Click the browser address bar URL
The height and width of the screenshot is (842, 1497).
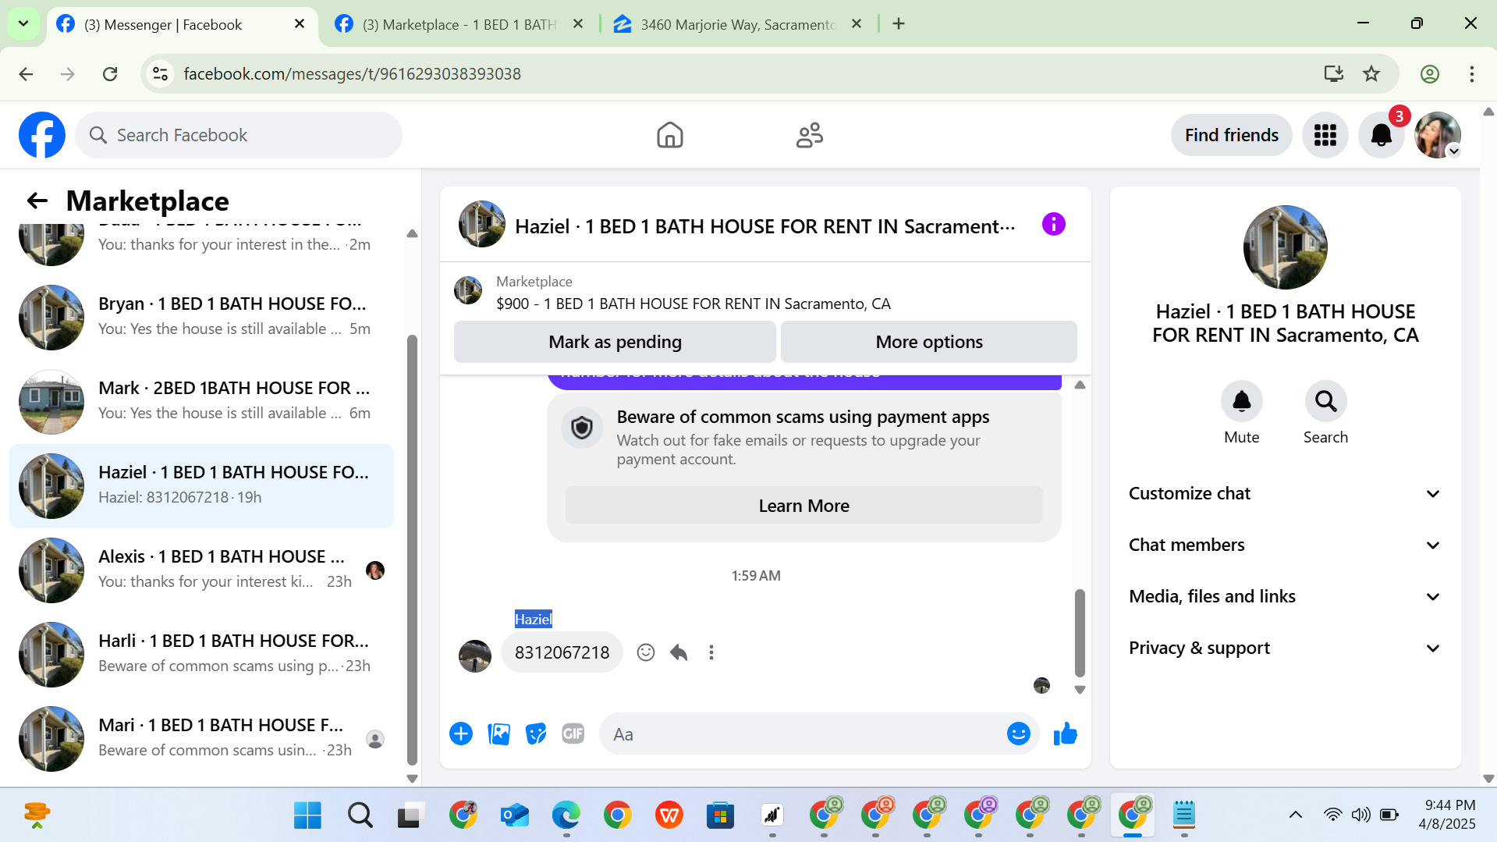352,74
